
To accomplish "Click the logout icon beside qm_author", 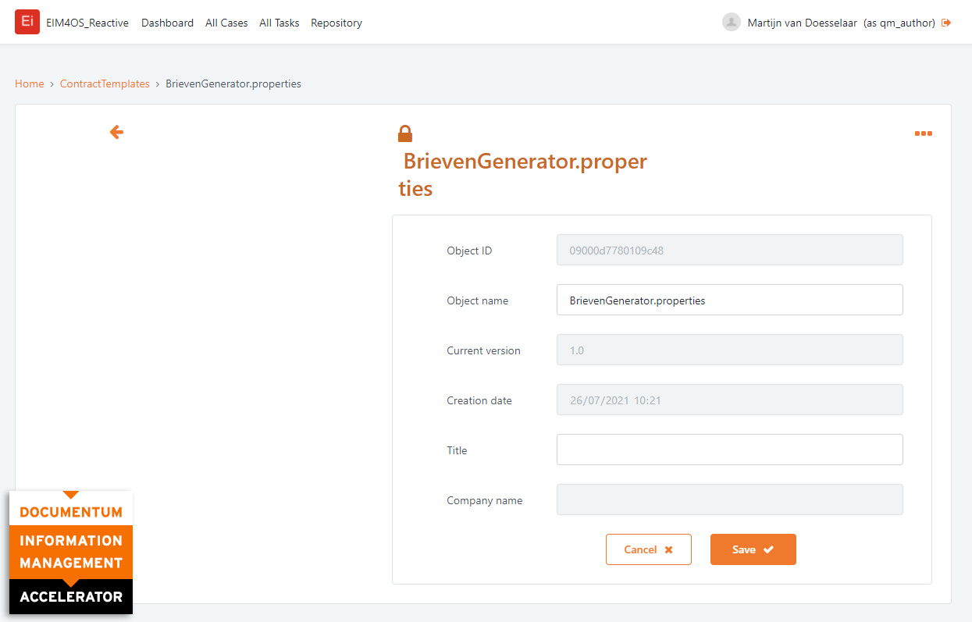I will 946,23.
